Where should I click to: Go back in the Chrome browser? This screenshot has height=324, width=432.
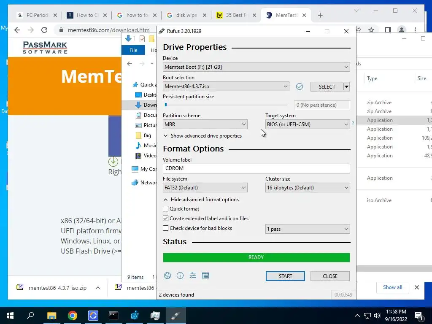(17, 30)
